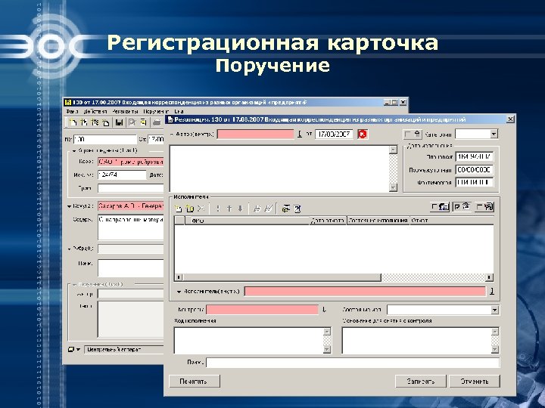Expand the Исполнитель(внутр.) triangle
Viewport: 545px width, 408px height.
[x=179, y=292]
